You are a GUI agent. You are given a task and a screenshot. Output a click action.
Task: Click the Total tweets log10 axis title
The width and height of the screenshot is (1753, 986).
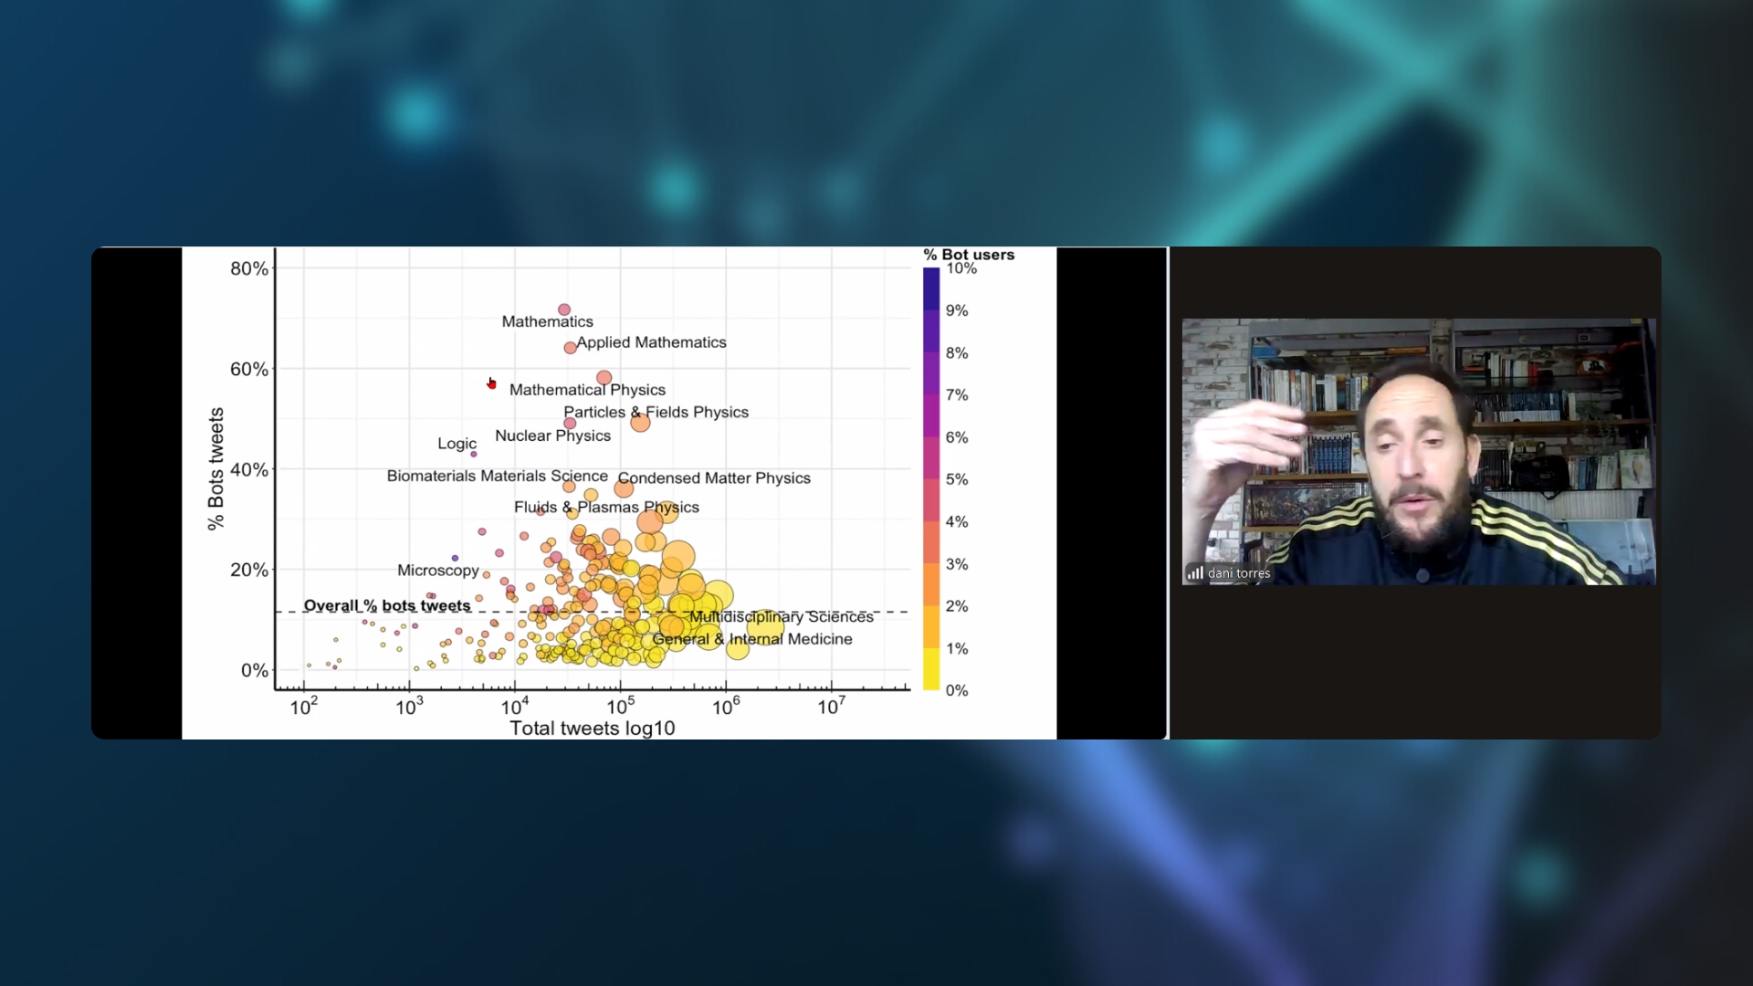(x=592, y=728)
